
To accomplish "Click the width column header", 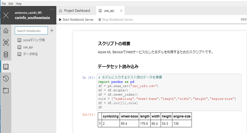I will pyautogui.click(x=155, y=116).
